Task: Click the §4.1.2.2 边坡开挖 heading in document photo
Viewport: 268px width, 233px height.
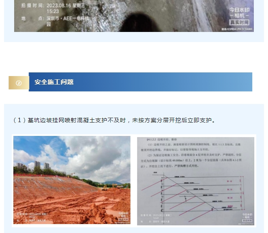Action: 158,139
